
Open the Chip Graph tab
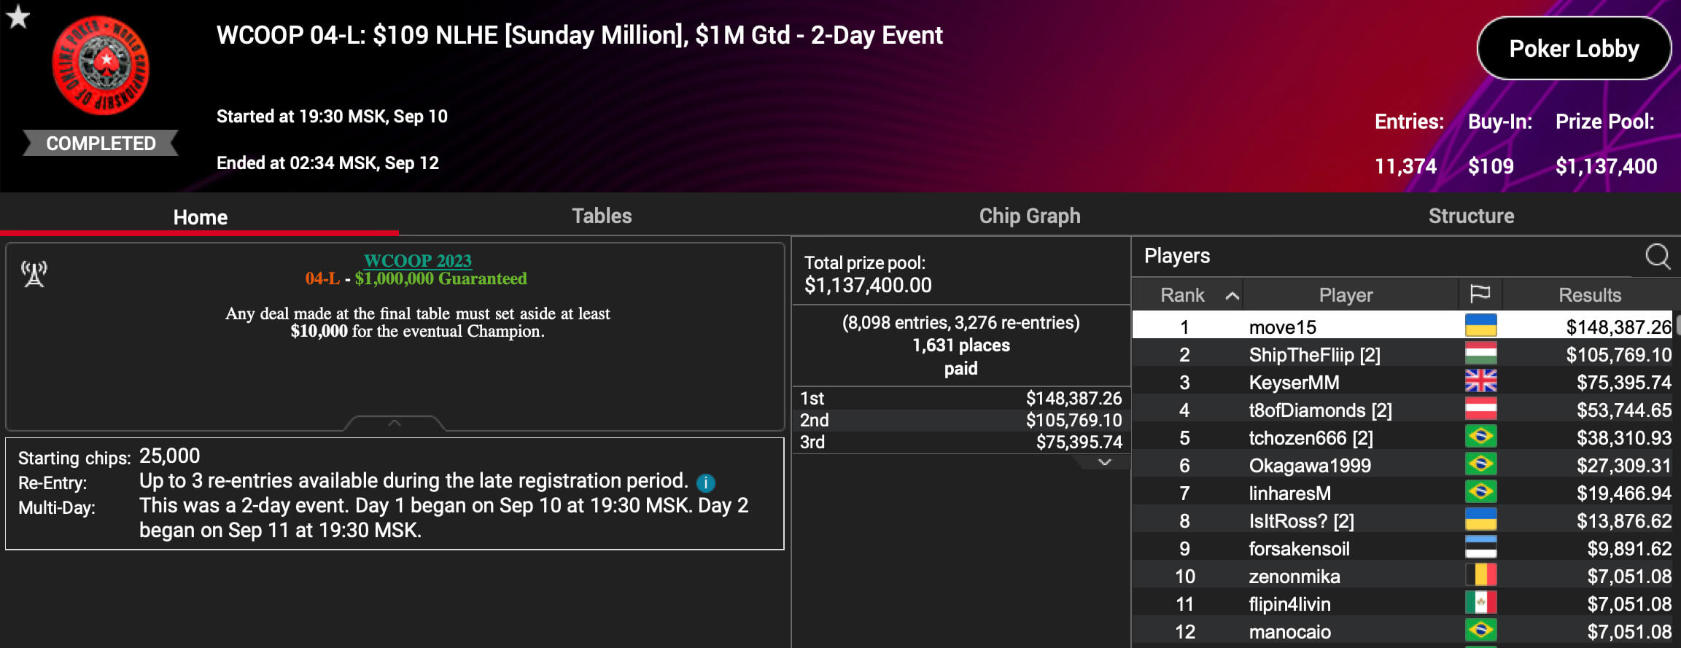tap(1029, 216)
